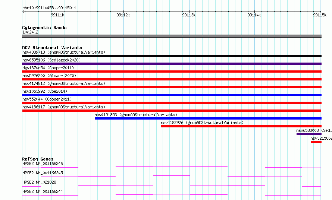Viewport: 332px width, 200px height.
Task: Click the 99115k ruler tick label
Action: (320, 15)
